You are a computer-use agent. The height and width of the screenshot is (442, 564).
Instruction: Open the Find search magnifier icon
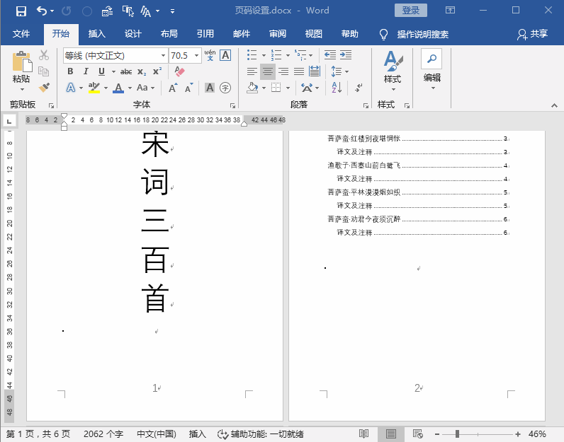coord(432,59)
